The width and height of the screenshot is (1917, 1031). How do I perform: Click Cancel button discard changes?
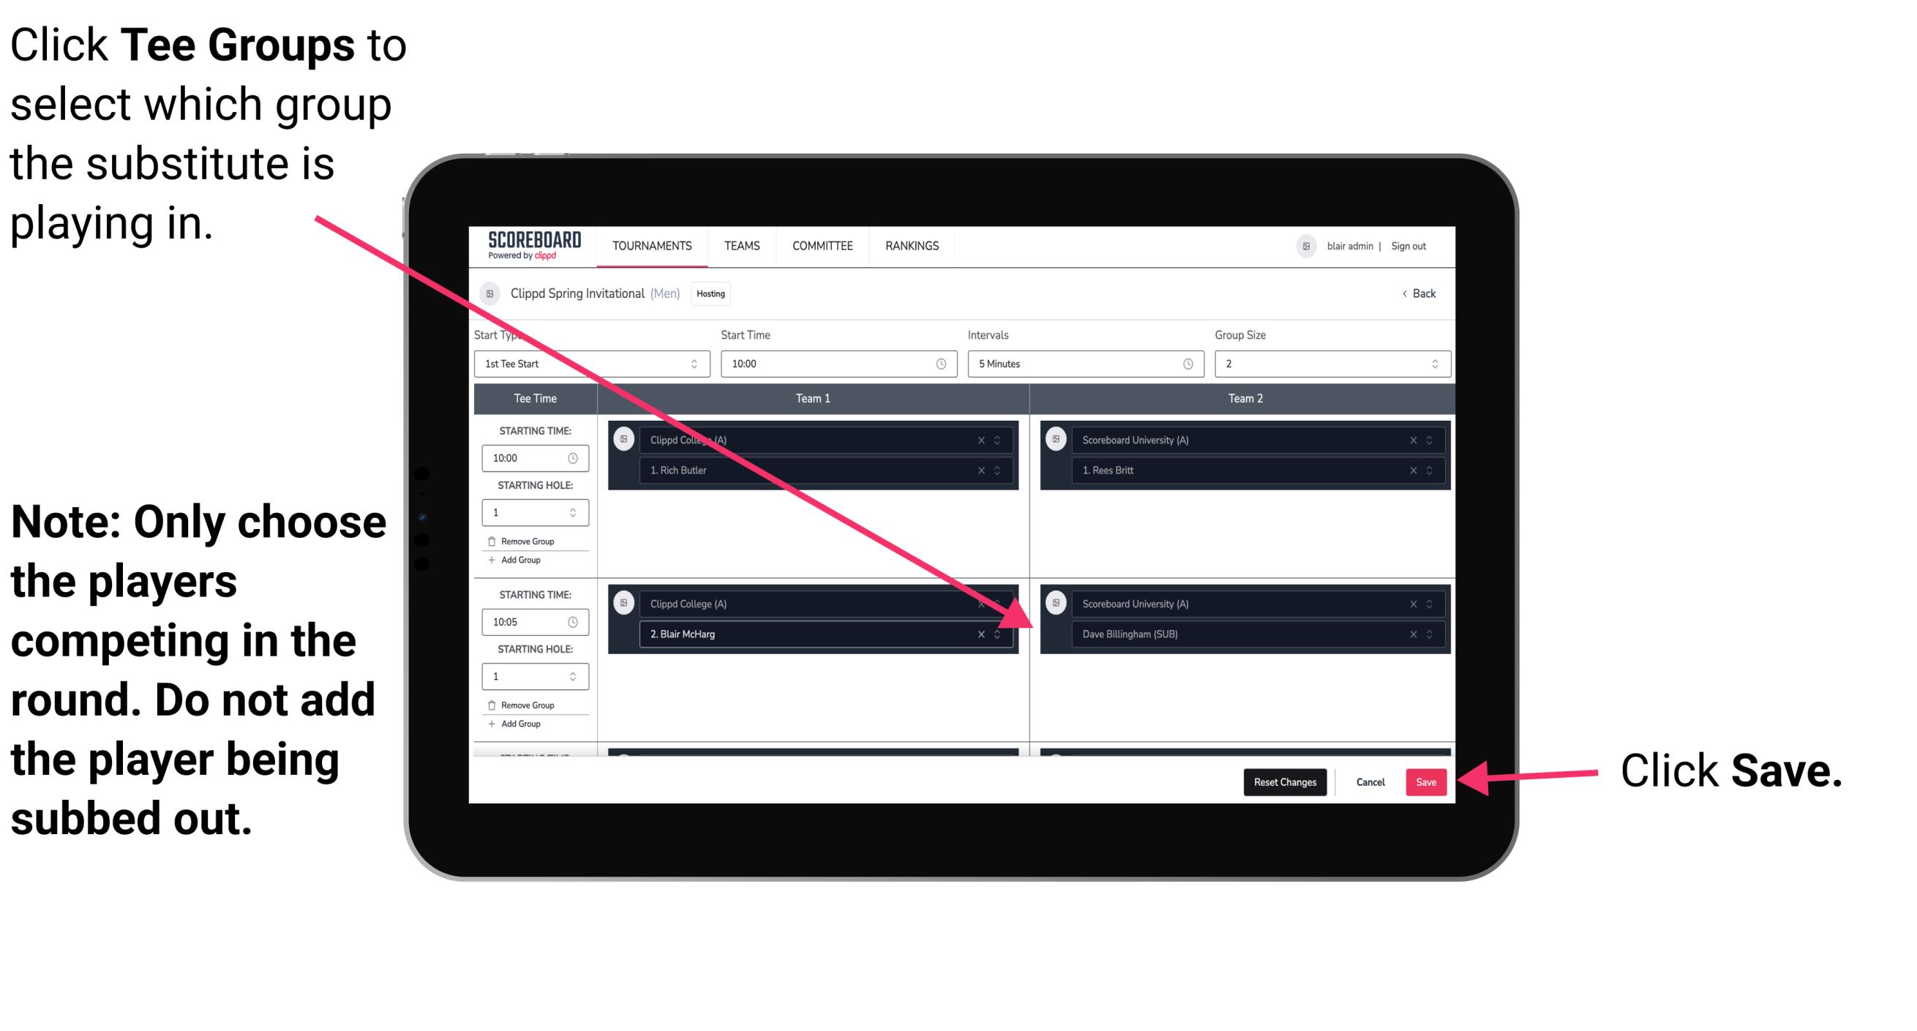point(1368,782)
